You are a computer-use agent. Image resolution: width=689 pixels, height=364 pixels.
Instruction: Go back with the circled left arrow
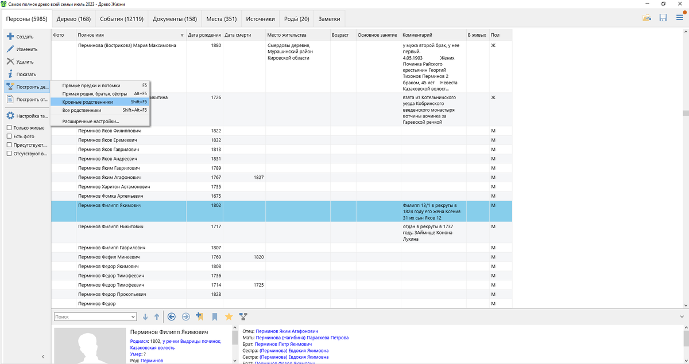point(171,316)
